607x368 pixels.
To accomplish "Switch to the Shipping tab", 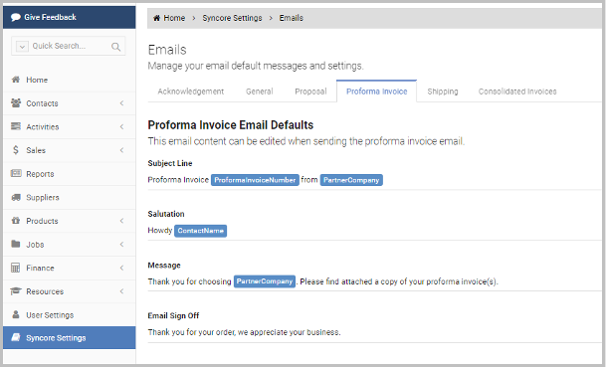I will pyautogui.click(x=443, y=92).
